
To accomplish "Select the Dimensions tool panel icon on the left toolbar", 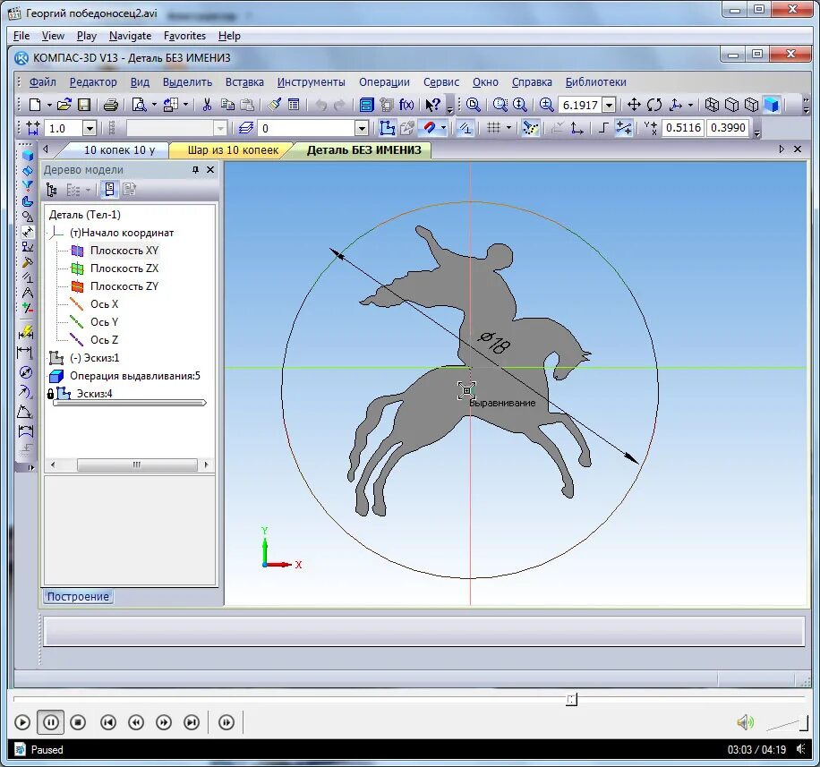I will (x=27, y=232).
